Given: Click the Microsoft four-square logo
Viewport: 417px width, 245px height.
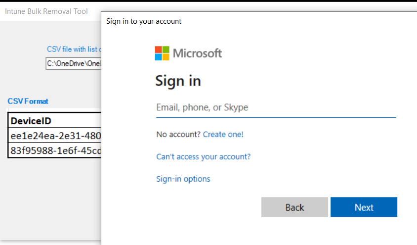Looking at the screenshot, I should tap(162, 53).
